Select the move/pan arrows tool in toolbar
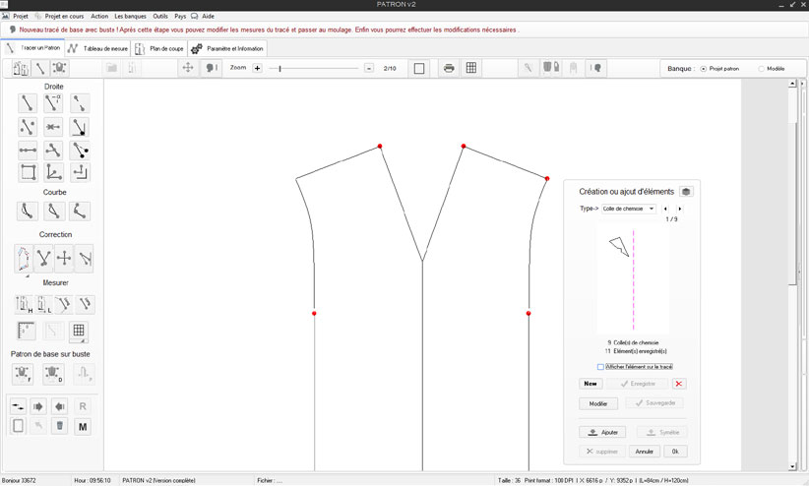This screenshot has width=809, height=486. (188, 68)
